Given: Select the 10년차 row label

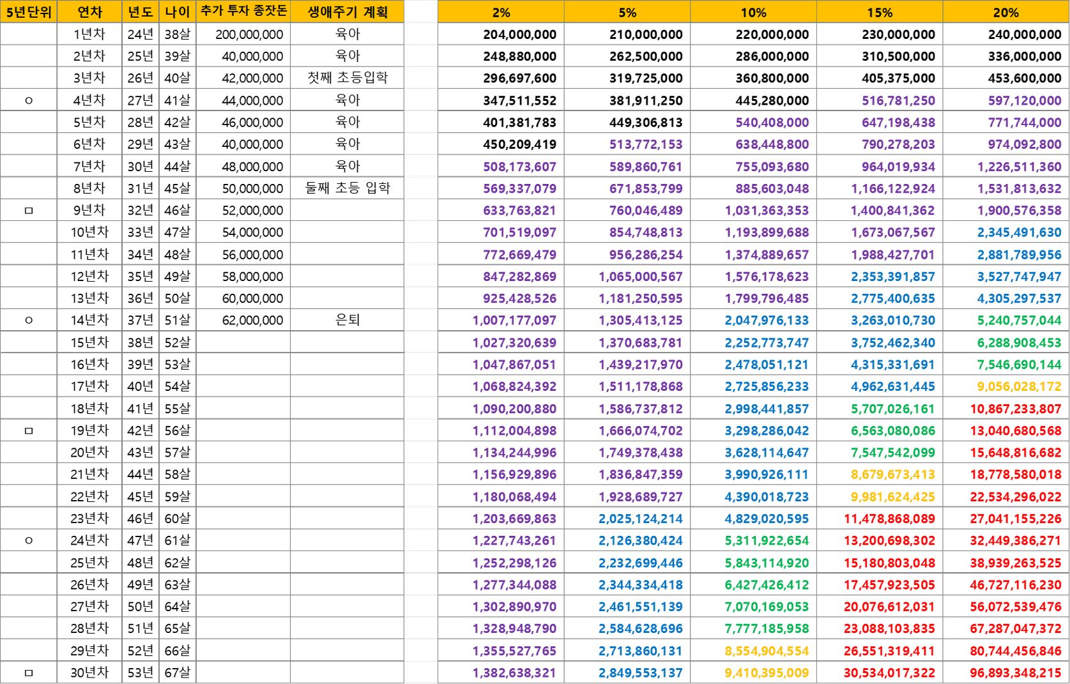Looking at the screenshot, I should (89, 232).
